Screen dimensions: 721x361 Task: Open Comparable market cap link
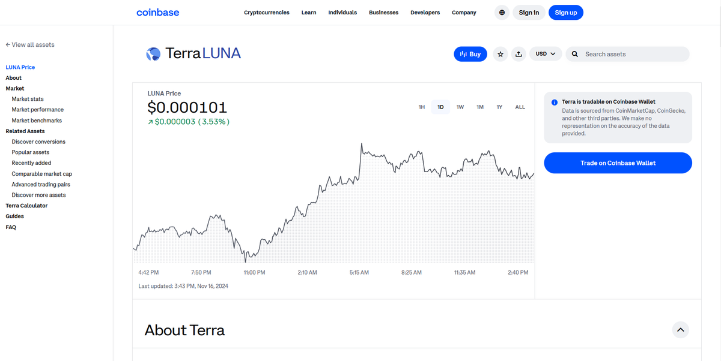42,174
